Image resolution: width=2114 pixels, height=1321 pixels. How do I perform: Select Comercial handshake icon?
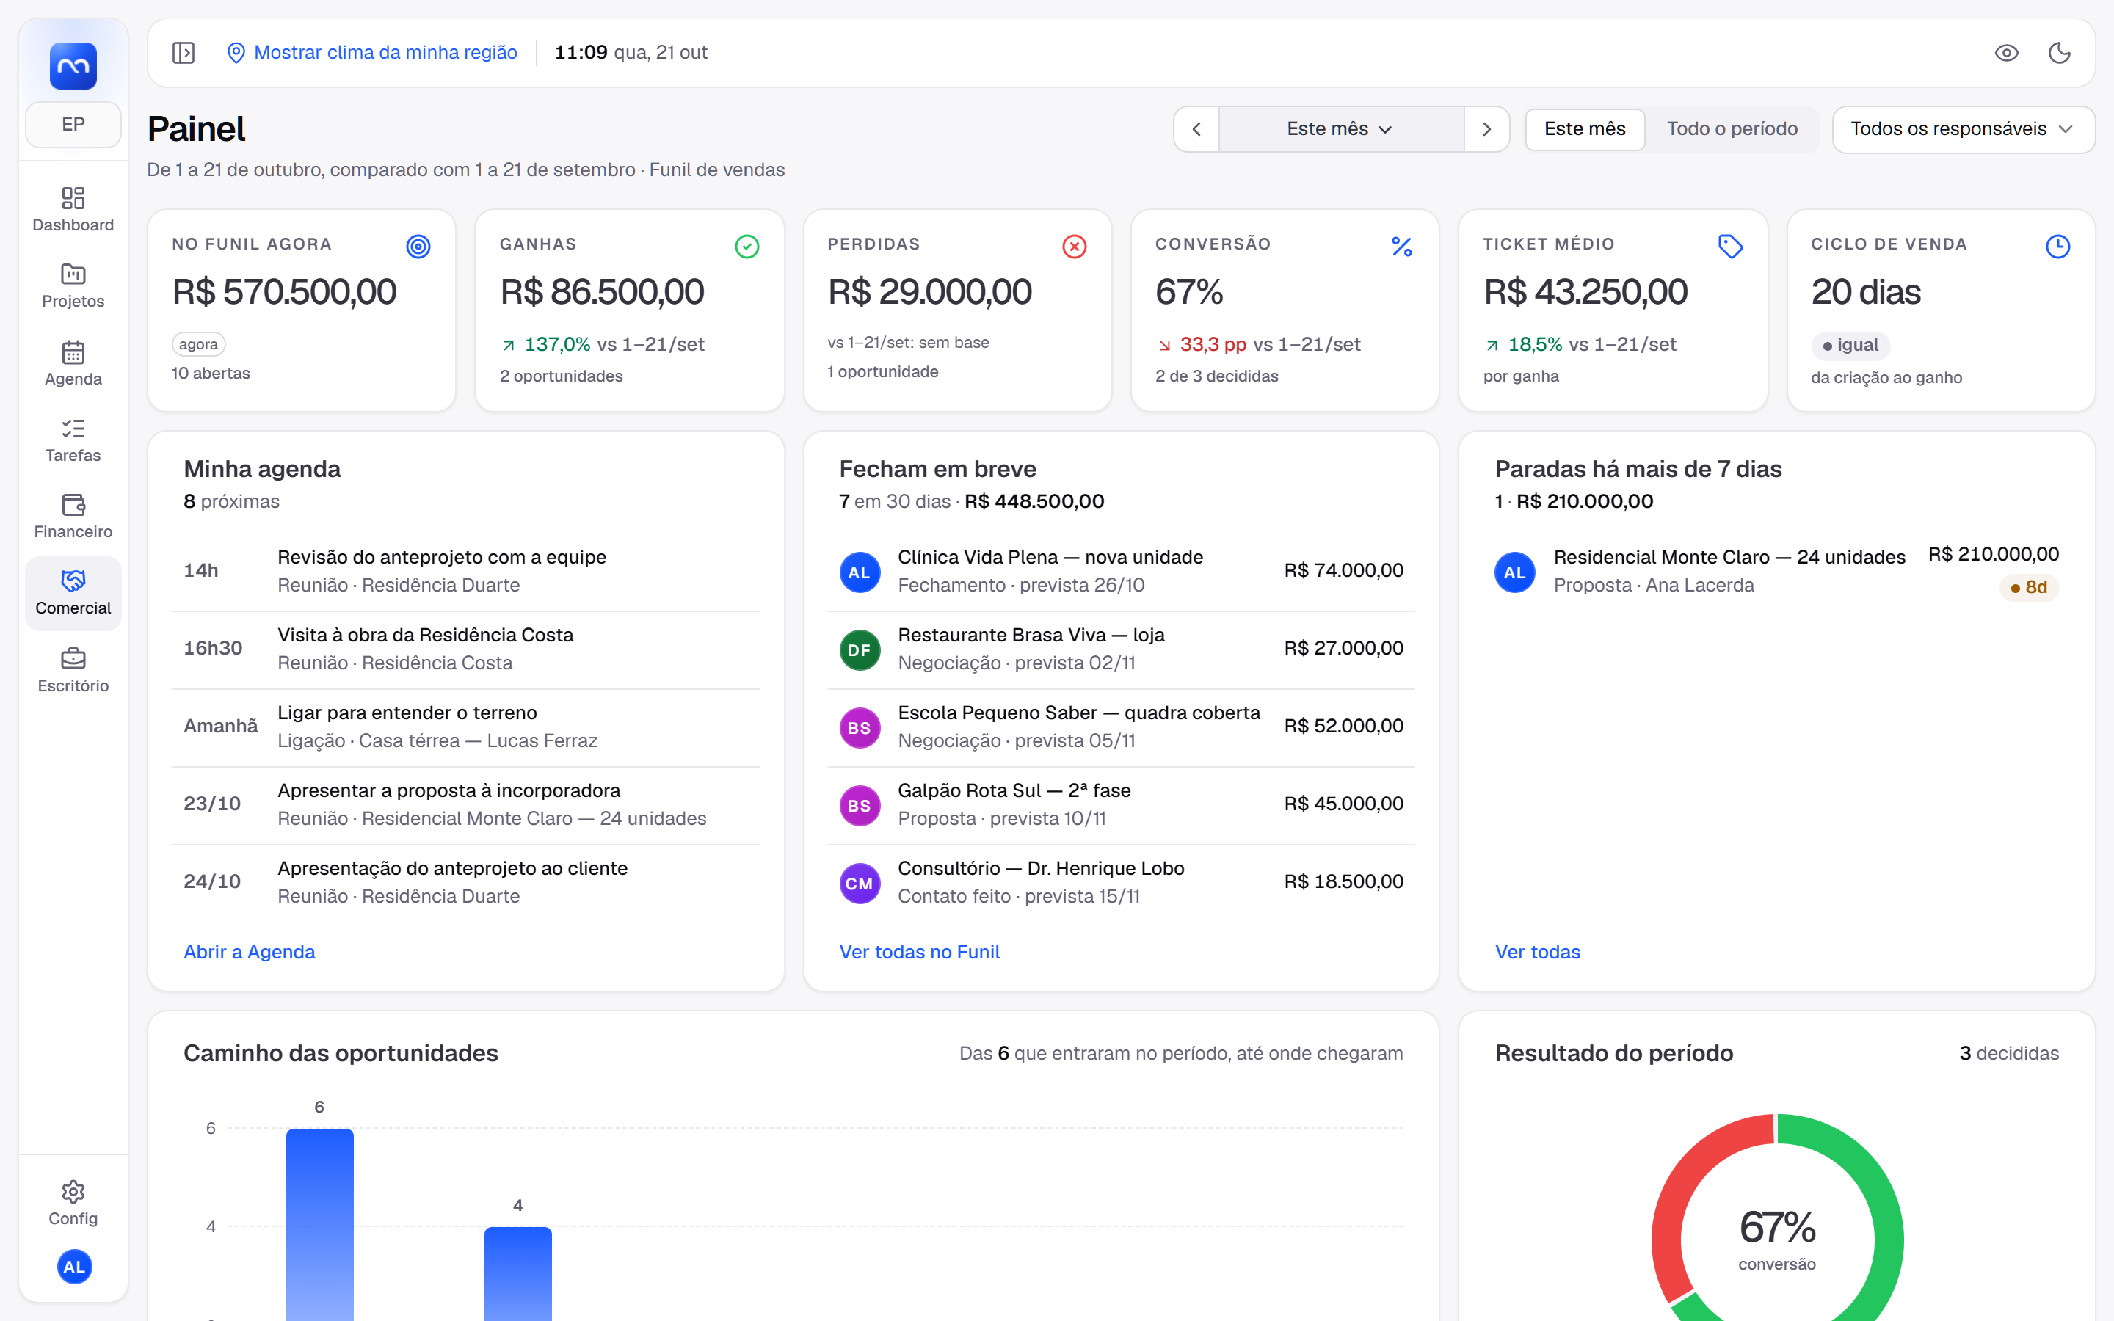[73, 593]
